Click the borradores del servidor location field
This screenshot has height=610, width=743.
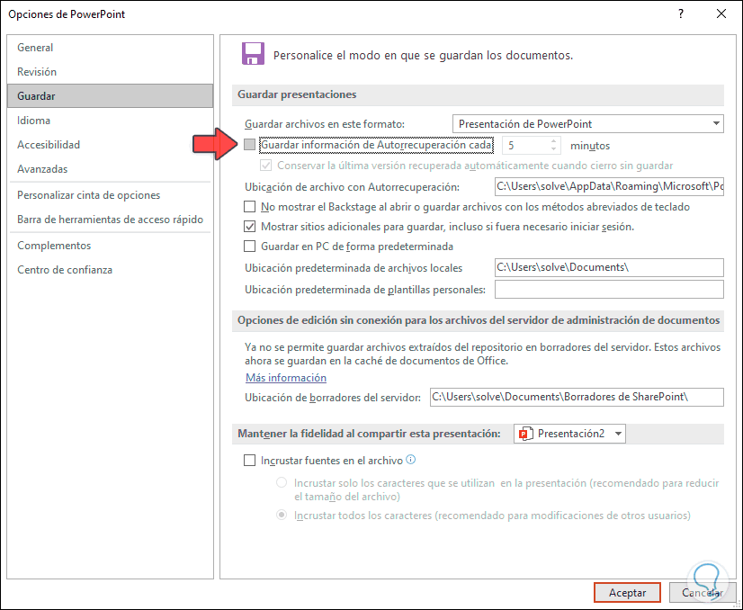577,397
